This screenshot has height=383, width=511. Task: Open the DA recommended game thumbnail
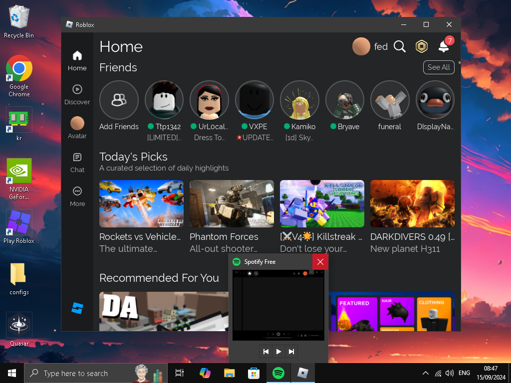(164, 311)
